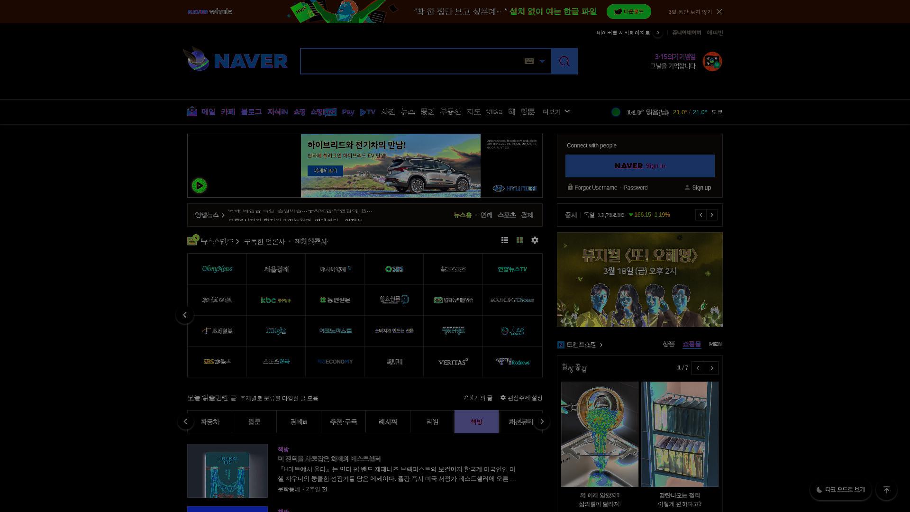Toggle 다크 모드로 보기 dark mode
910x512 pixels.
click(840, 490)
